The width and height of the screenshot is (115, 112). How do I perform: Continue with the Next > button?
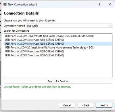click(104, 105)
